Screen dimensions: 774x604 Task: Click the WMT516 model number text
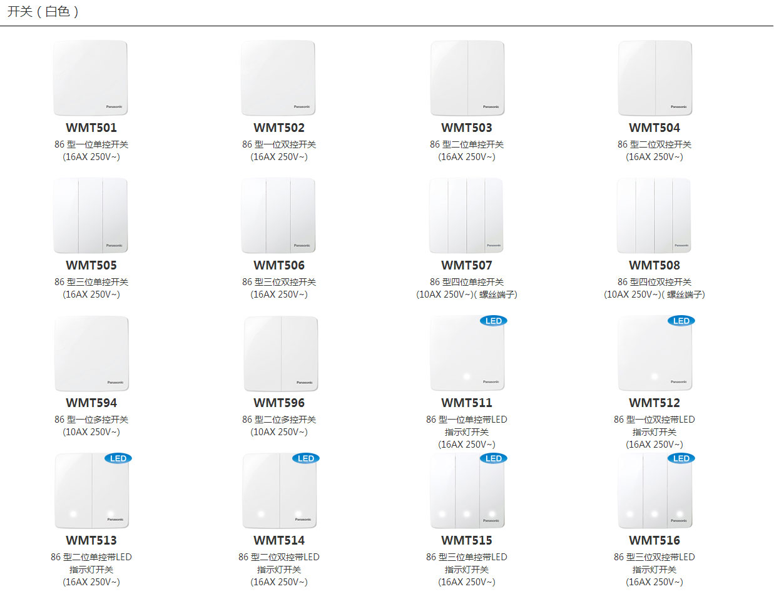pyautogui.click(x=654, y=540)
